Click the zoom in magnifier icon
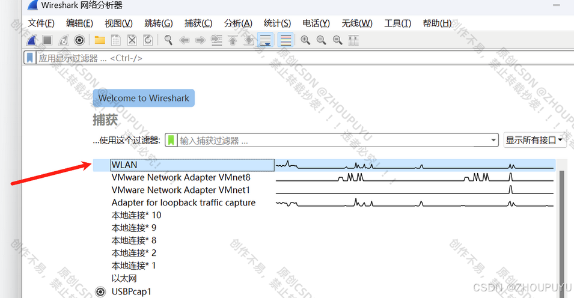 point(305,40)
